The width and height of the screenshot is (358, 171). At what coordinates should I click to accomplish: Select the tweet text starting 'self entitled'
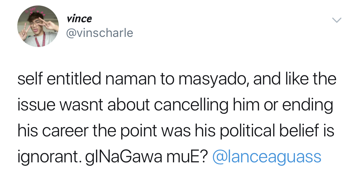pos(176,118)
